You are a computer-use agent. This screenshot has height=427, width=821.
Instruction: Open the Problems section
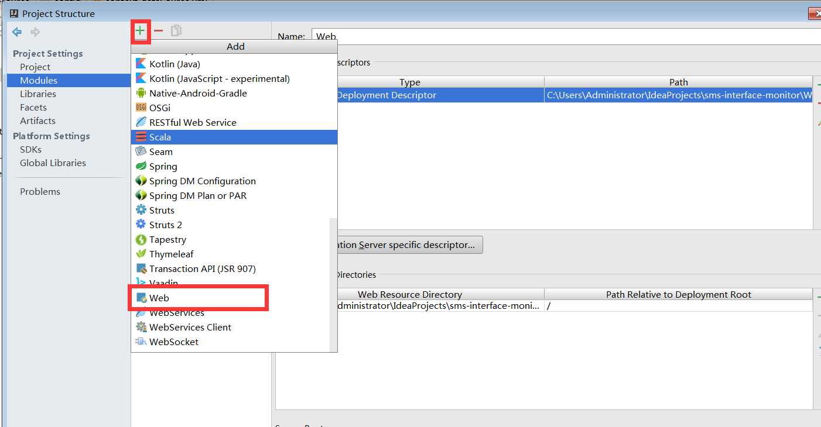tap(40, 191)
